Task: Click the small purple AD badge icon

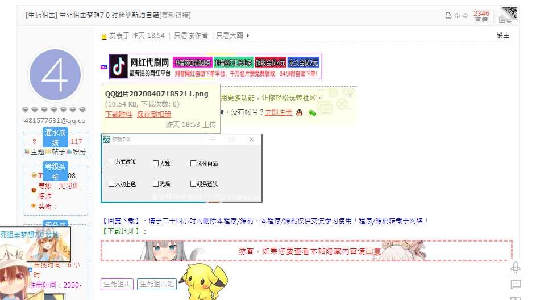Action: tap(104, 67)
